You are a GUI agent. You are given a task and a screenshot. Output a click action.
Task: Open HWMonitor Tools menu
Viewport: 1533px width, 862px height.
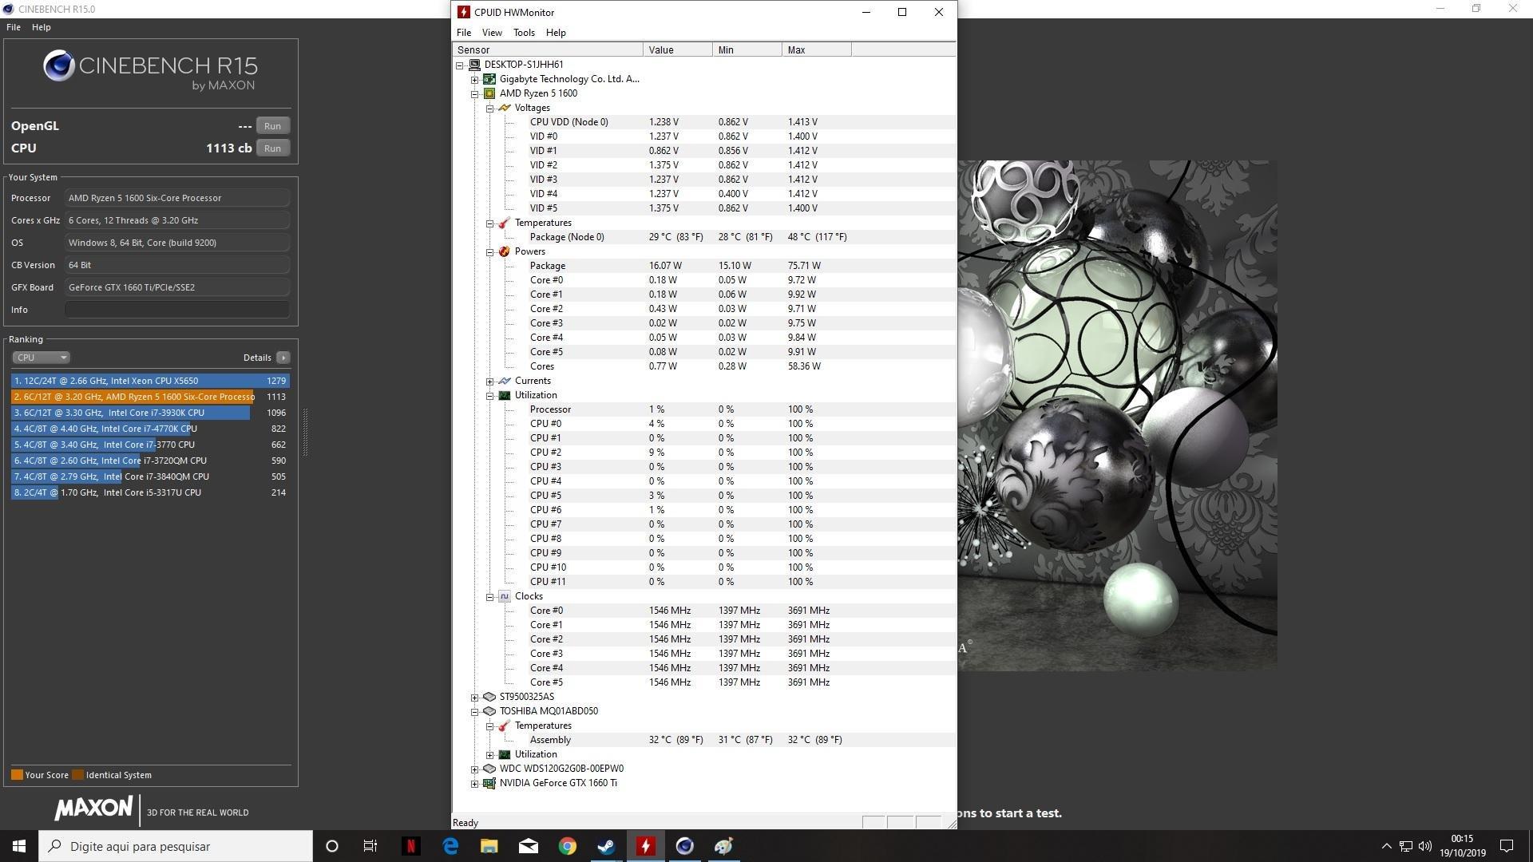click(x=524, y=33)
